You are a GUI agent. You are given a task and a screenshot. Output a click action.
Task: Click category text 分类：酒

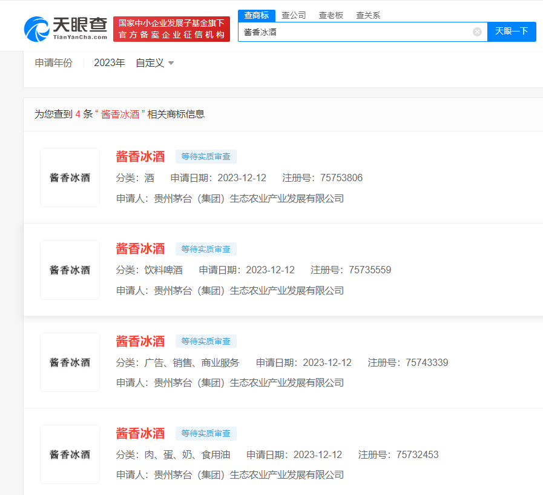135,178
